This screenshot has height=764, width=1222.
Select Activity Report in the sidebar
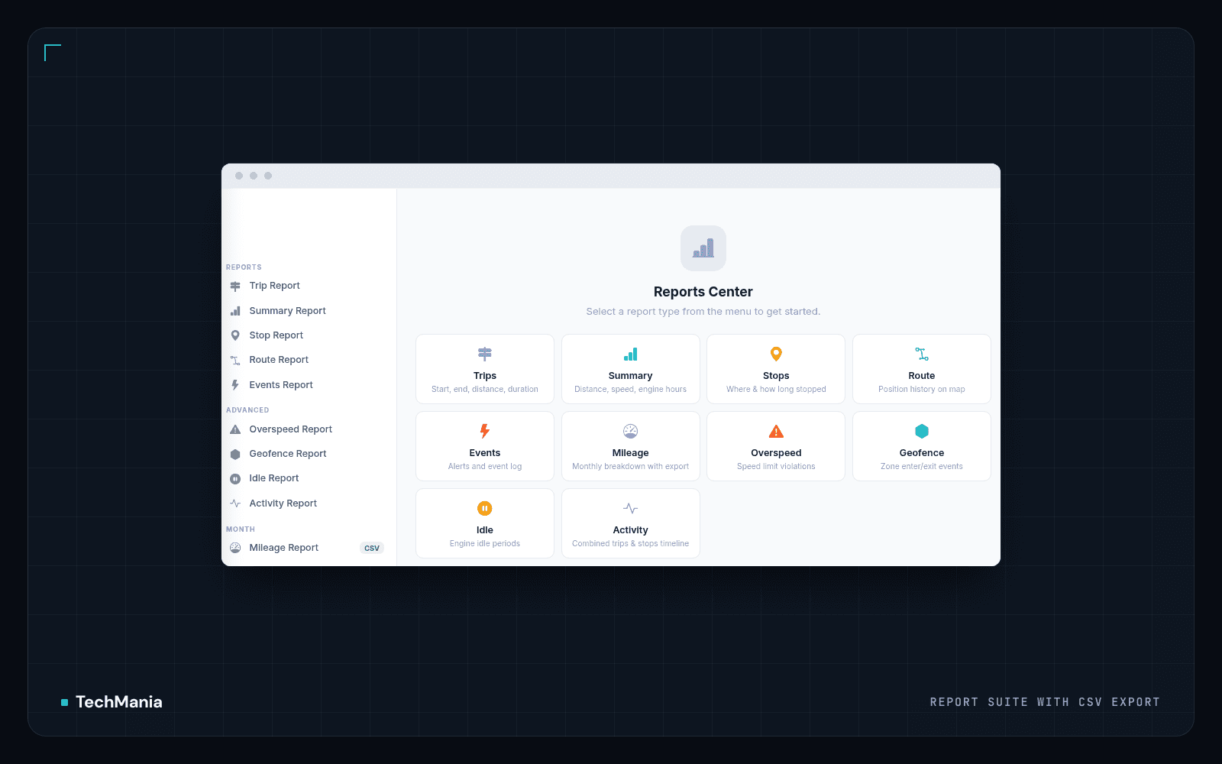click(309, 503)
